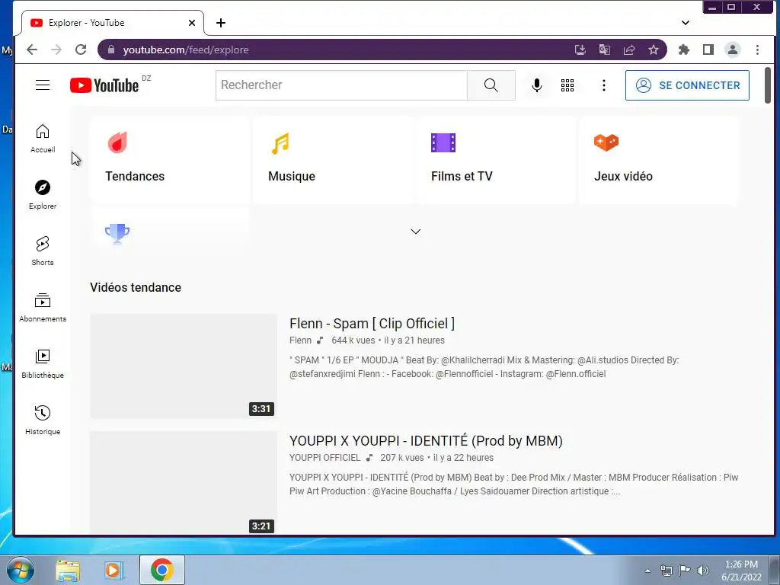Open the Chrome three-dot menu
This screenshot has width=780, height=585.
[x=757, y=50]
